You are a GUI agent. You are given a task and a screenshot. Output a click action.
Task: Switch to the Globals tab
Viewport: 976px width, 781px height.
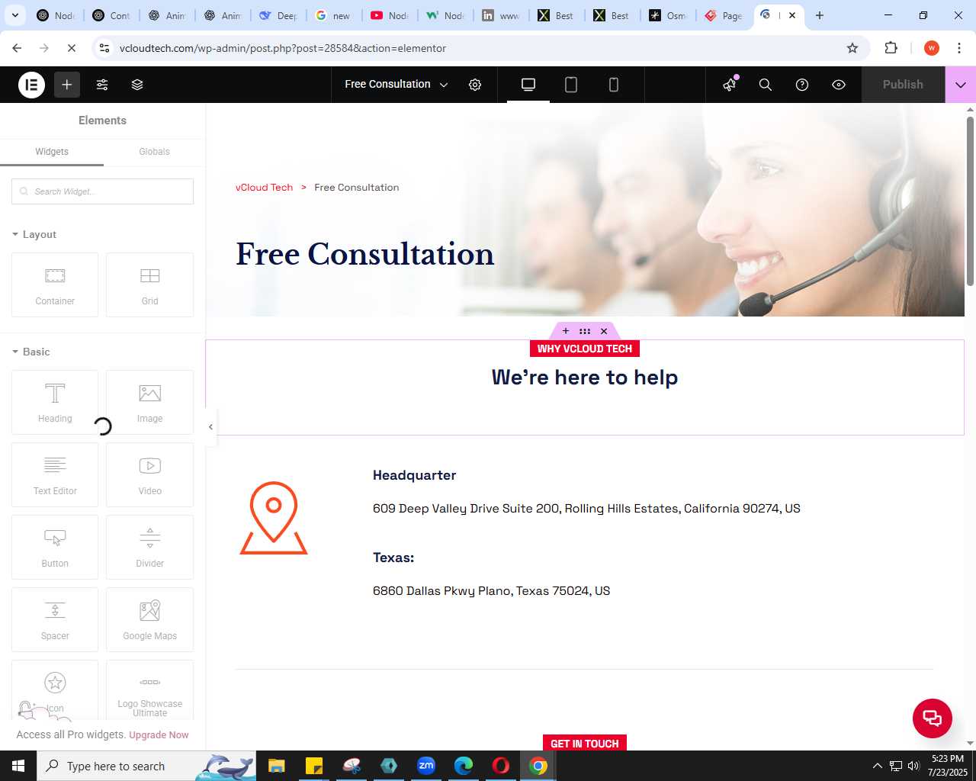tap(154, 152)
